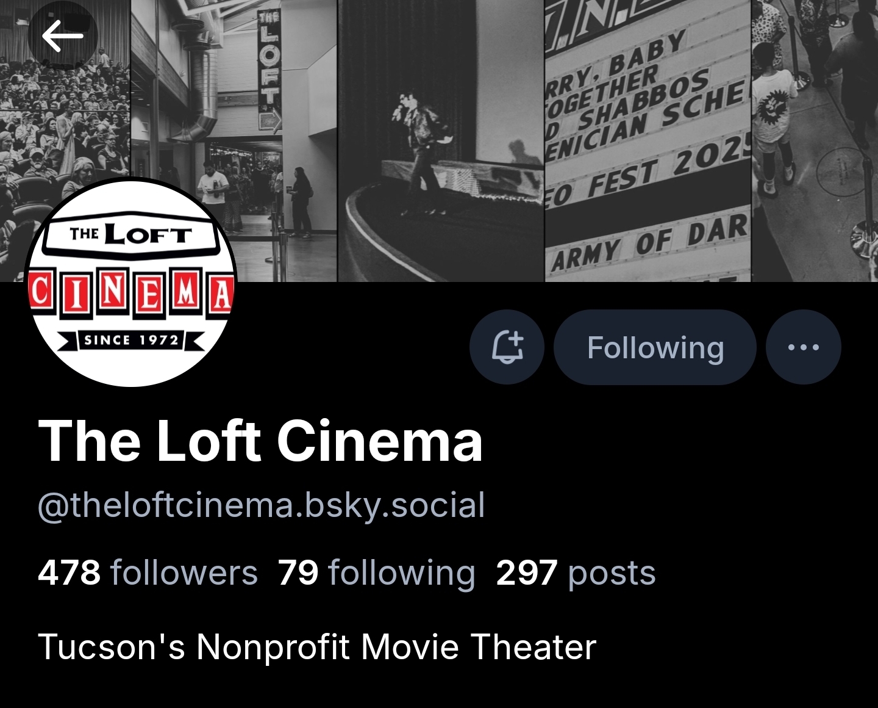Tap the red CINEMA letters in avatar
The image size is (878, 708).
131,292
